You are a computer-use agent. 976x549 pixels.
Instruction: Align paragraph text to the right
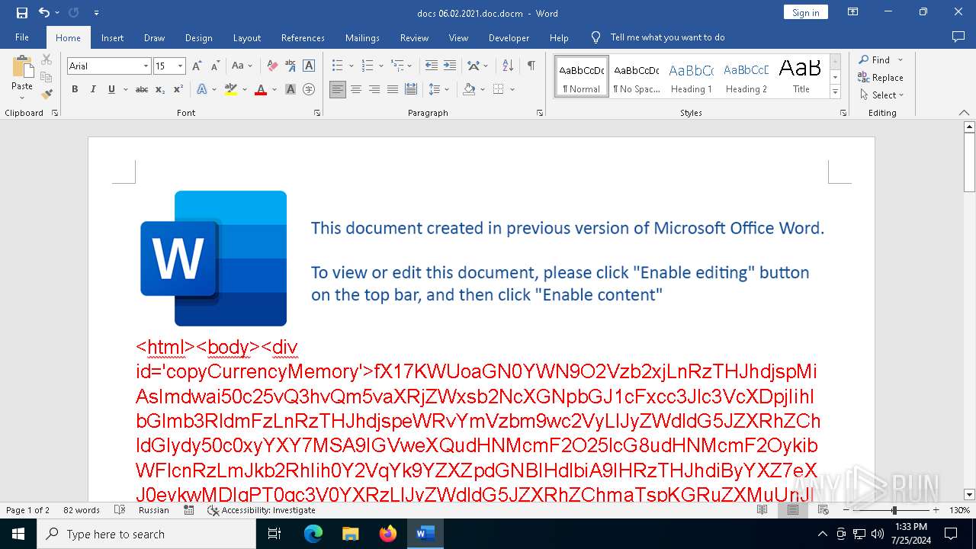click(x=374, y=89)
